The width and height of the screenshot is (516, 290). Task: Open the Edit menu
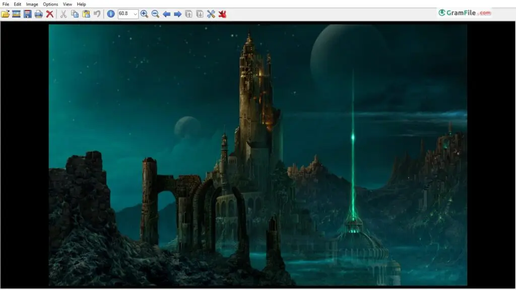point(18,4)
